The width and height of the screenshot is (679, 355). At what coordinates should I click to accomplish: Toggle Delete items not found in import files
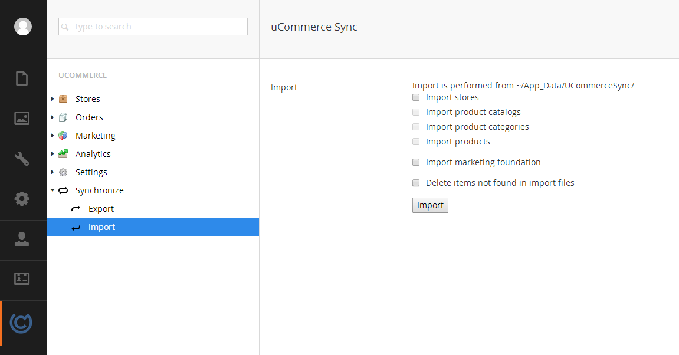click(x=416, y=183)
